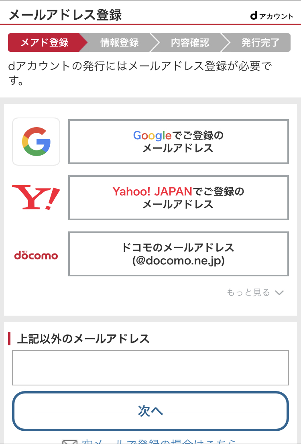Viewport: 301px width, 444px height.
Task: Click the メールアドレス登録 page heading
Action: [x=65, y=15]
